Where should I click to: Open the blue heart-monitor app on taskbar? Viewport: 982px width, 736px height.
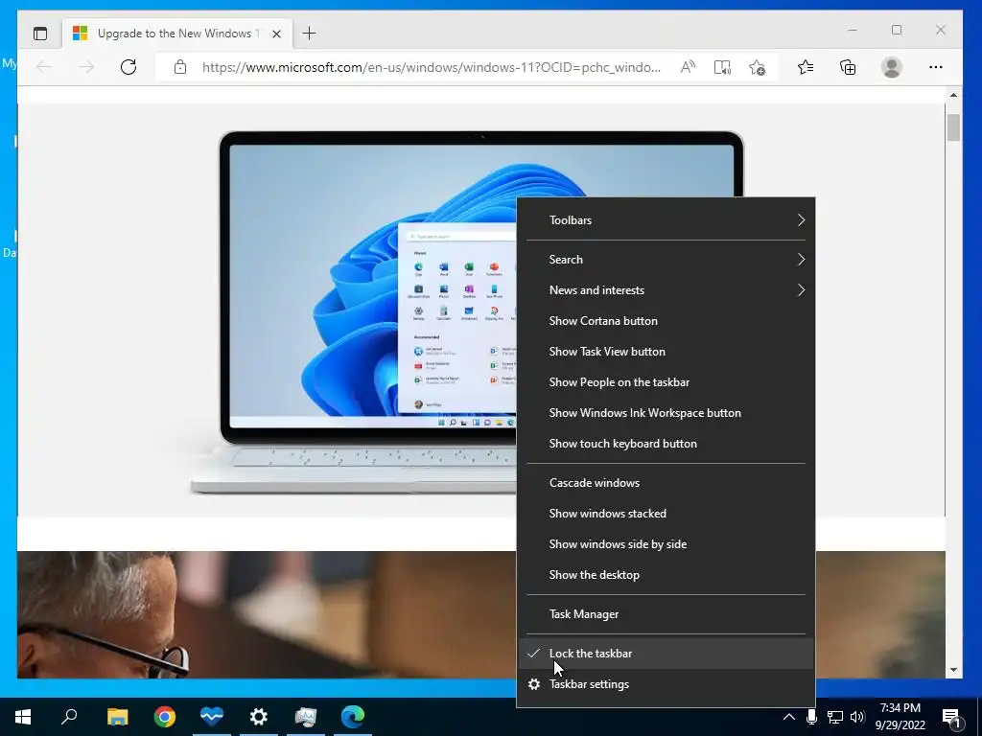coord(212,717)
